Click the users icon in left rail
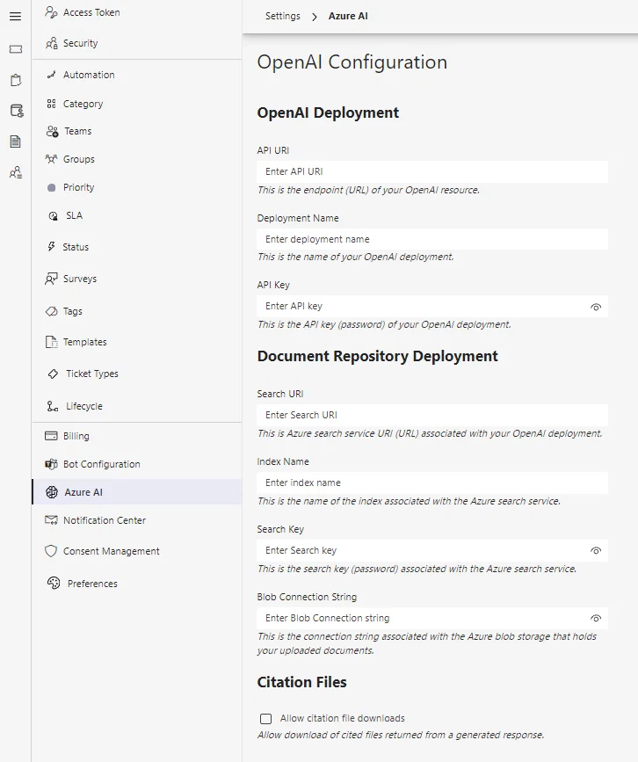 click(x=16, y=172)
